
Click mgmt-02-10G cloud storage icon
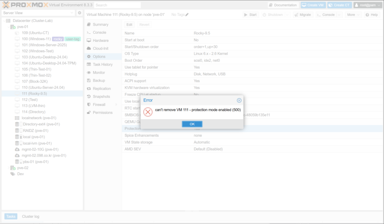[17, 149]
